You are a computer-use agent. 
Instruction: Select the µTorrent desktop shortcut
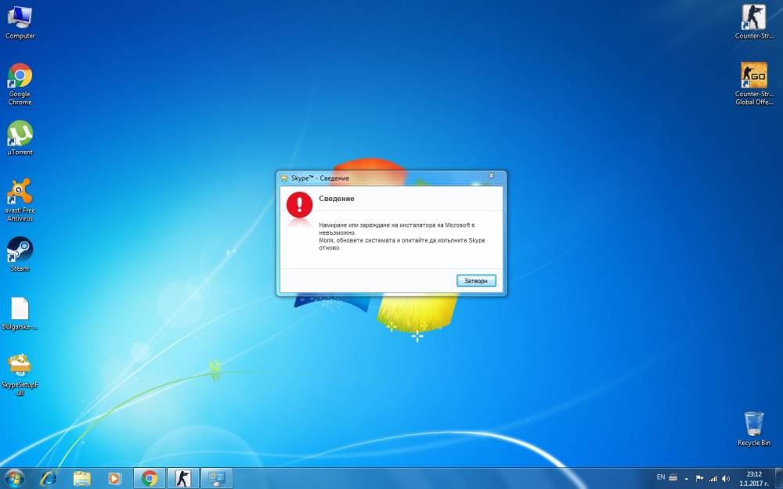[20, 138]
